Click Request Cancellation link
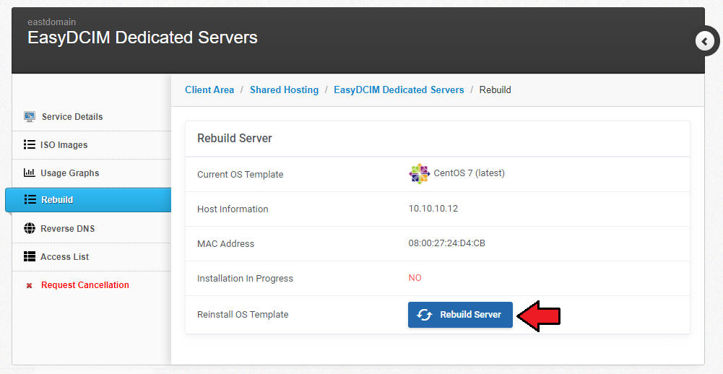This screenshot has width=723, height=374. click(85, 285)
